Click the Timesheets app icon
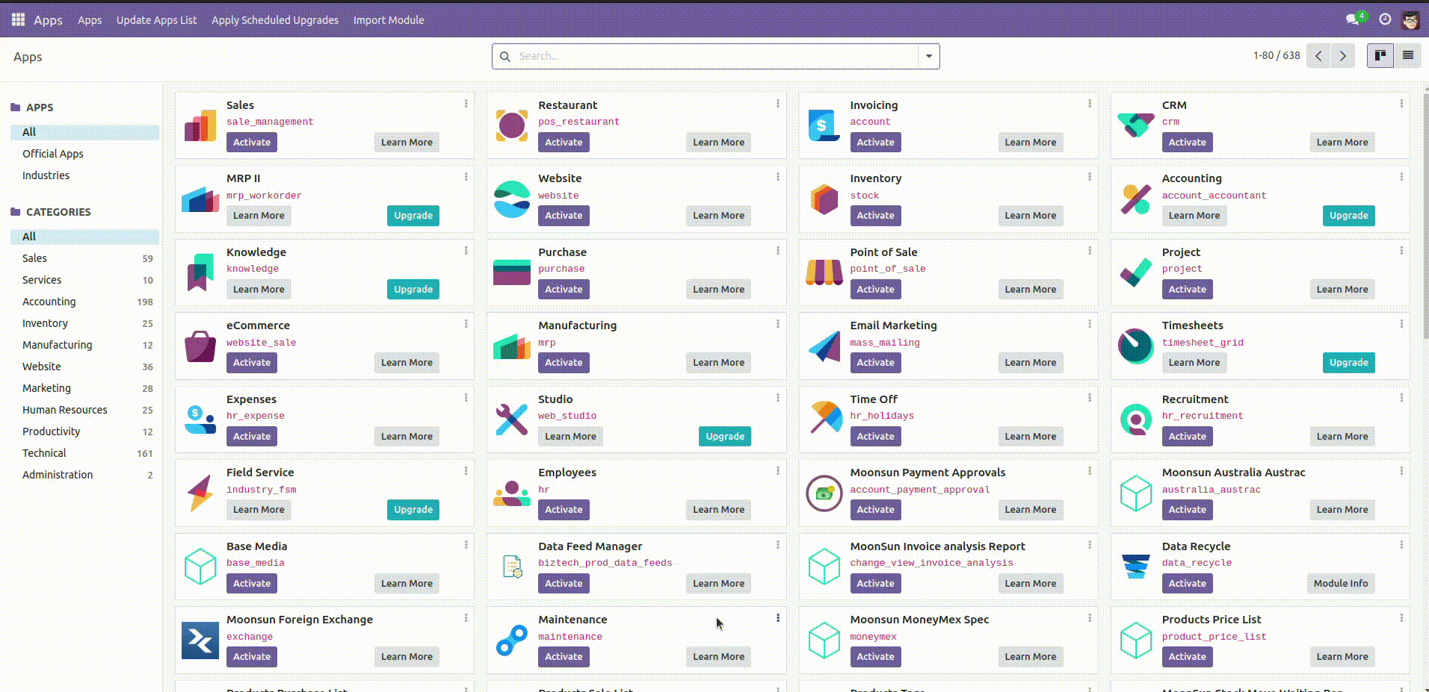 pos(1135,346)
